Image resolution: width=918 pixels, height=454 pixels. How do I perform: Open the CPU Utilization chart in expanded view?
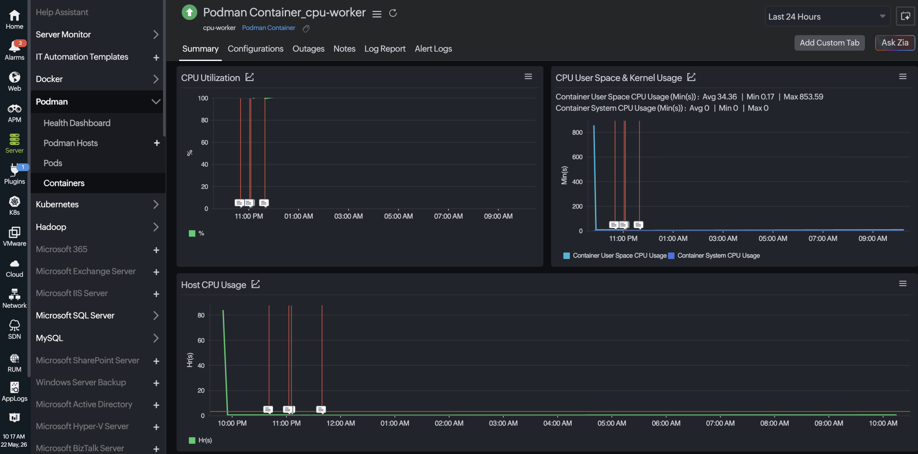click(x=249, y=77)
